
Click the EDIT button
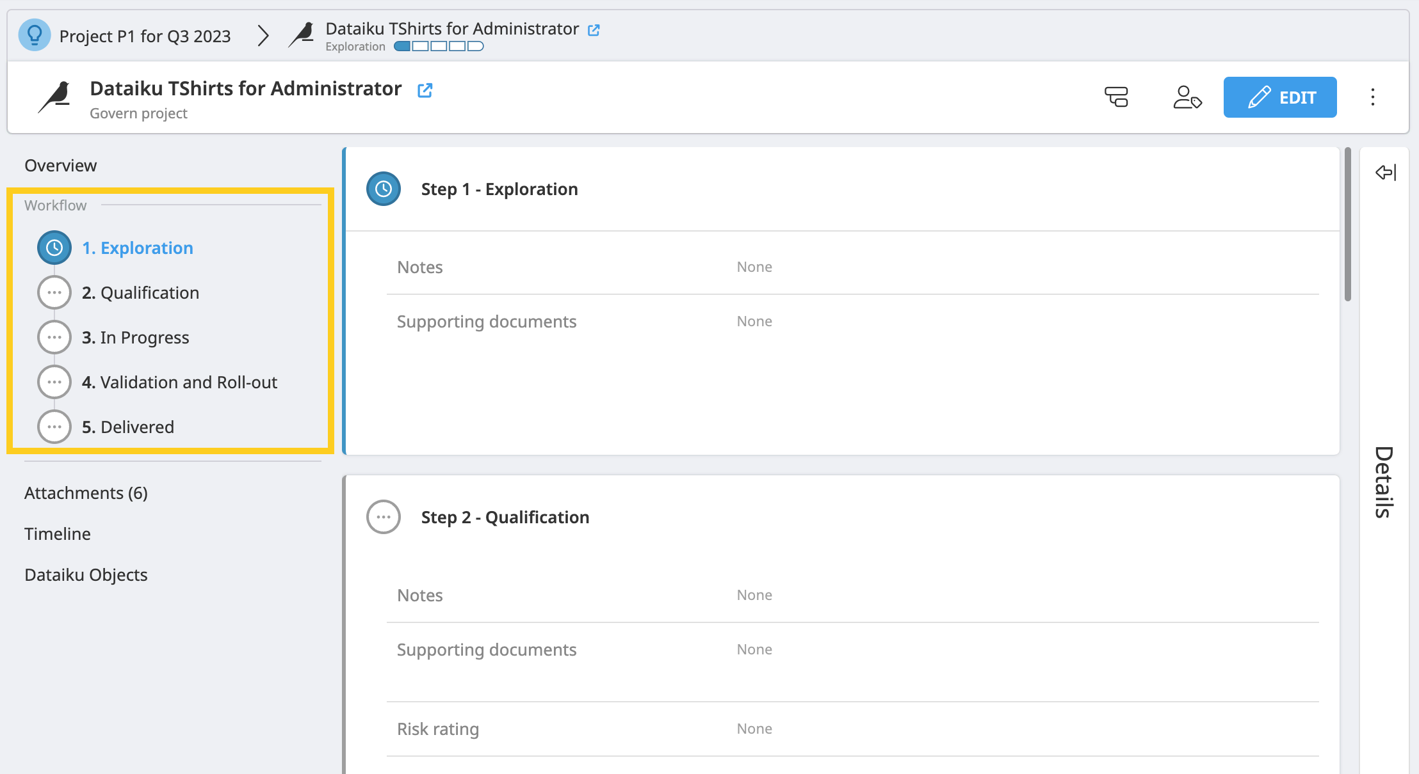point(1280,97)
